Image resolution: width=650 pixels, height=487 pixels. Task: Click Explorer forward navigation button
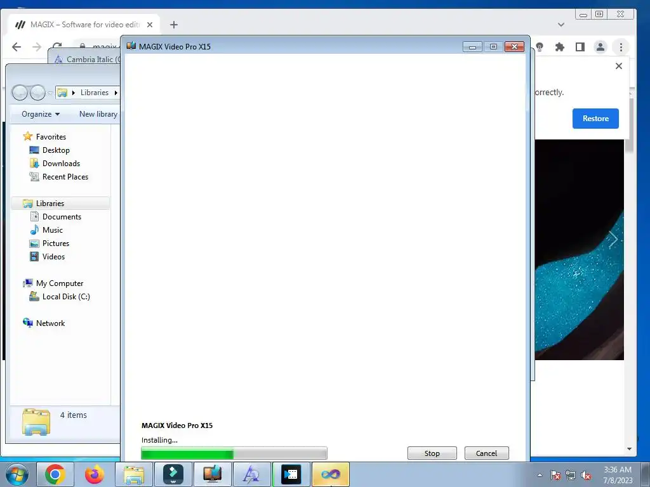tap(37, 93)
